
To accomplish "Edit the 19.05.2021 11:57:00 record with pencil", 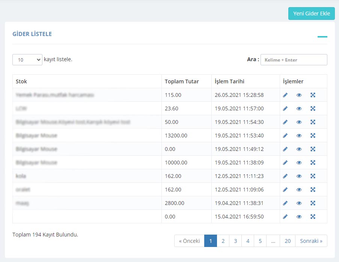I will pos(285,108).
